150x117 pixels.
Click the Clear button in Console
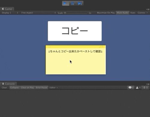4,88
